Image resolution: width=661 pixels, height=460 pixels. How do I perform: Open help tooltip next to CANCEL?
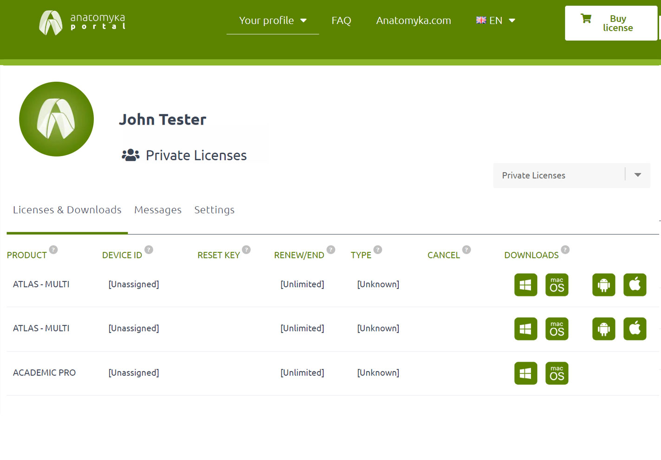467,250
